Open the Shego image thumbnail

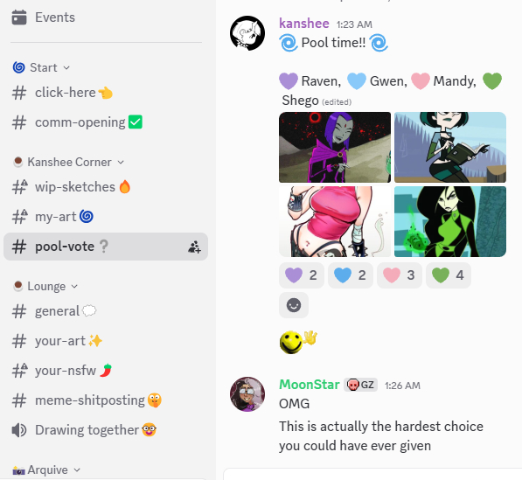pos(450,222)
